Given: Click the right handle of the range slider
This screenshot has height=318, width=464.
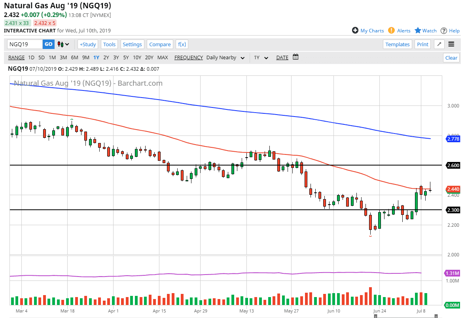Looking at the screenshot, I should point(436,316).
